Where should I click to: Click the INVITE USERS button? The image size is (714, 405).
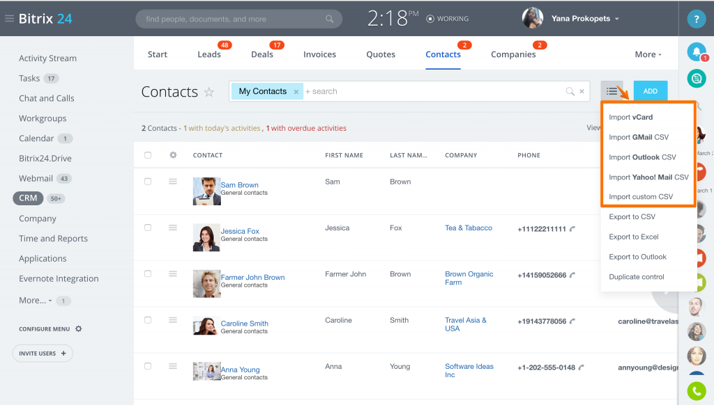pyautogui.click(x=43, y=354)
